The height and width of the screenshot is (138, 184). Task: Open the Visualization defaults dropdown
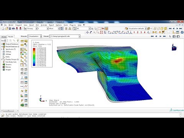click(x=146, y=28)
